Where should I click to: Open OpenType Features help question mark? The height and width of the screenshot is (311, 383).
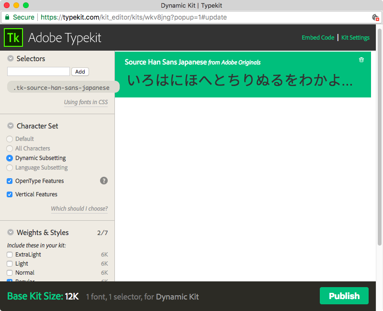pos(104,181)
